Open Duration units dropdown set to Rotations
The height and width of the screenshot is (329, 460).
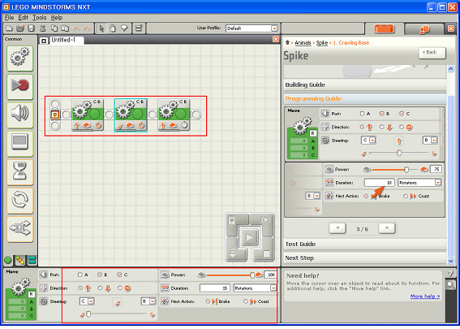273,288
